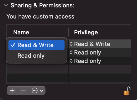Choose Read only in the popup menu
The height and width of the screenshot is (100, 137).
(x=36, y=56)
